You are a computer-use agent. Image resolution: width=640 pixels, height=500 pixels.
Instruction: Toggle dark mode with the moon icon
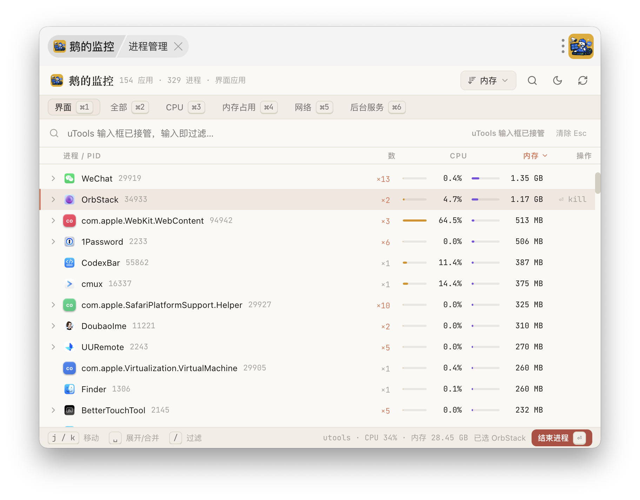pyautogui.click(x=558, y=81)
